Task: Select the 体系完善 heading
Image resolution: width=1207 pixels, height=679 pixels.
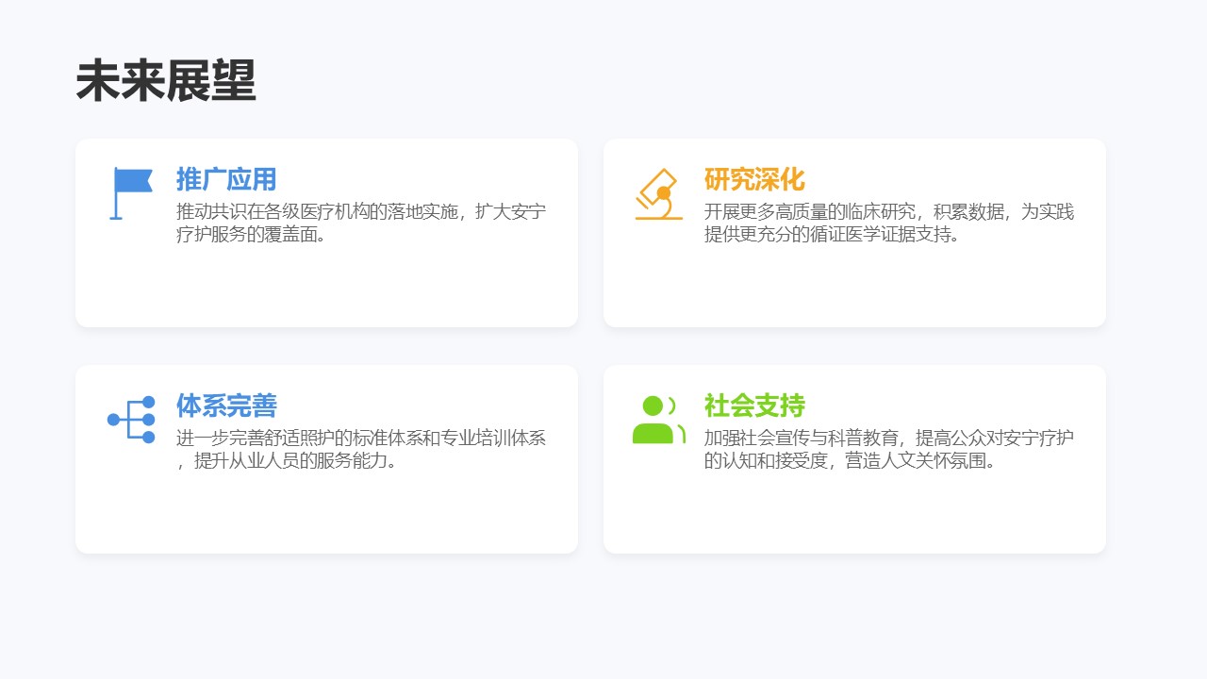Action: coord(226,406)
